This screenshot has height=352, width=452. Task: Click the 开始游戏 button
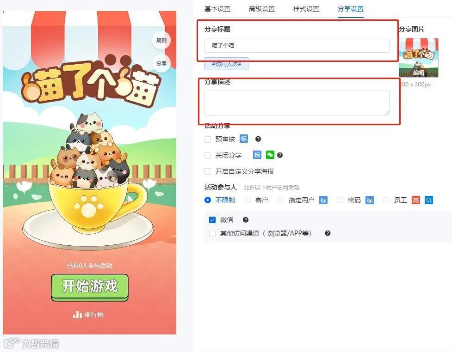(90, 287)
